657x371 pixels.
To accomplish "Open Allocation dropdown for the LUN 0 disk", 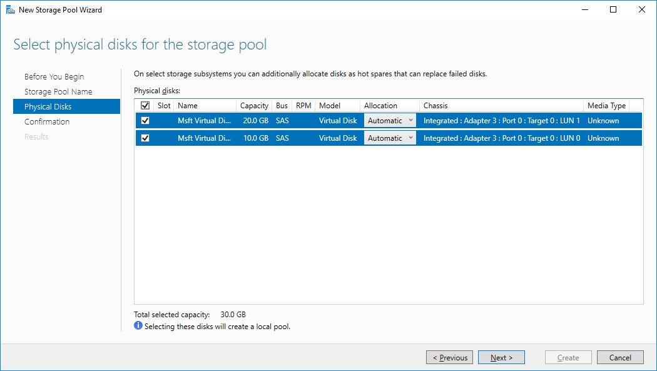I will coord(410,138).
